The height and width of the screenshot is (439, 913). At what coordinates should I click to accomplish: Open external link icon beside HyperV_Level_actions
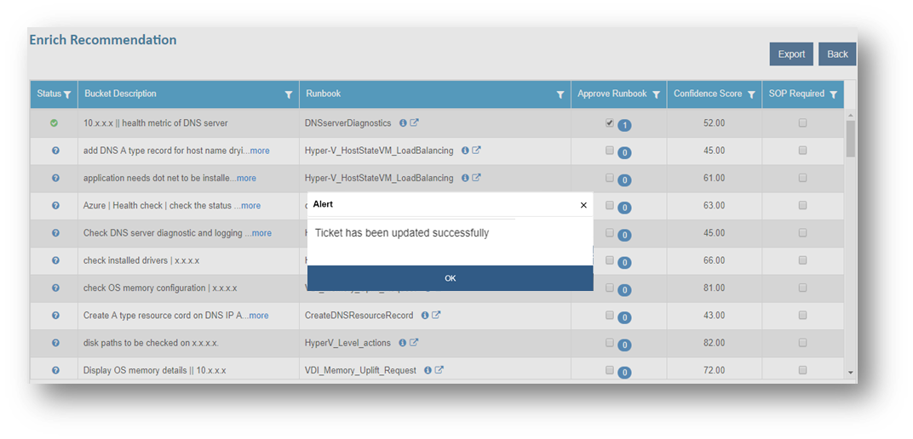coord(414,342)
